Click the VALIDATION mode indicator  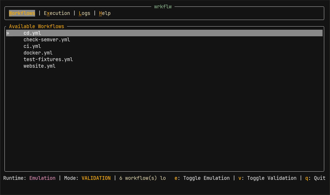(96, 178)
